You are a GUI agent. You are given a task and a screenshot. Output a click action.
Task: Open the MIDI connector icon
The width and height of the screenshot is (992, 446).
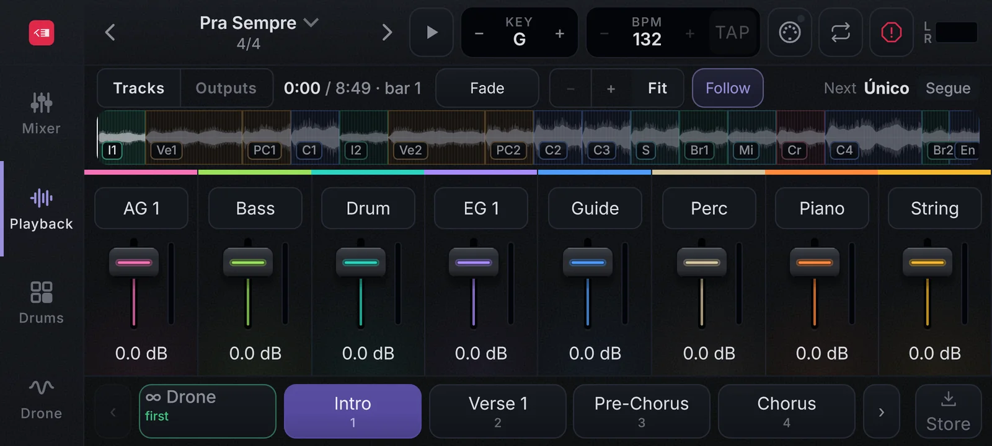790,32
